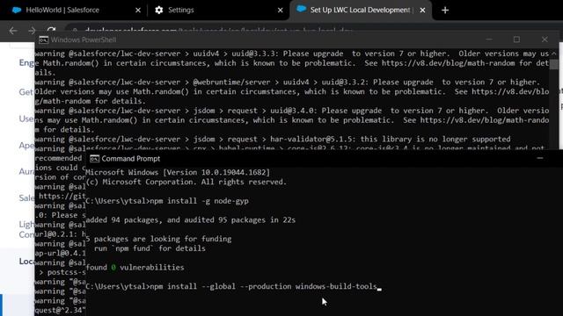Screen dimensions: 563x316
Task: Click the PowerShell scrollbar up arrow
Action: 554,54
